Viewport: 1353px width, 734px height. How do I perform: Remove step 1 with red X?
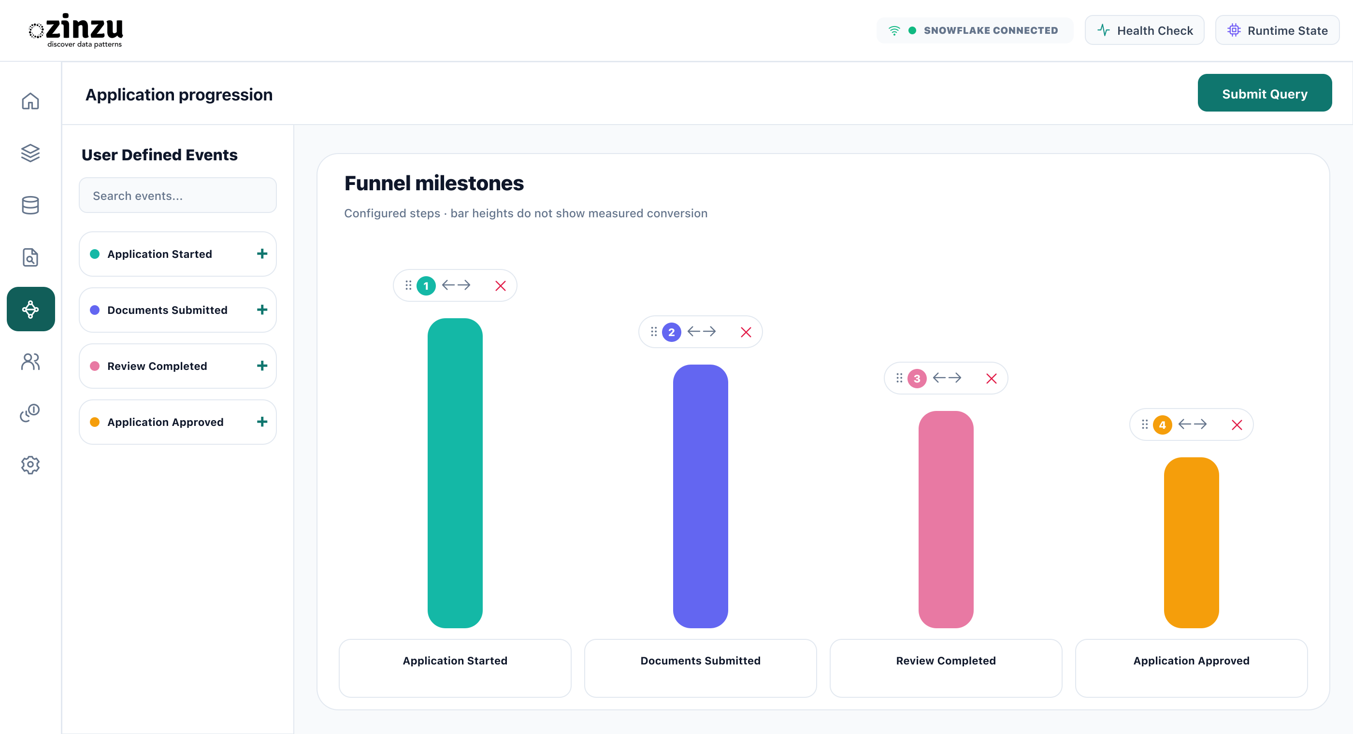point(501,285)
